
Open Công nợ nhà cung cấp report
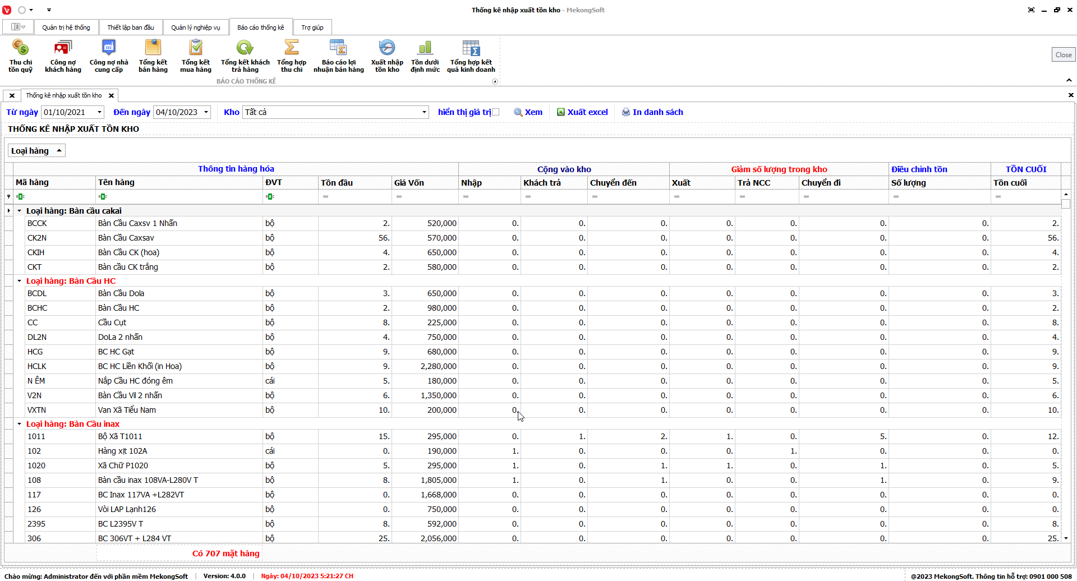109,56
